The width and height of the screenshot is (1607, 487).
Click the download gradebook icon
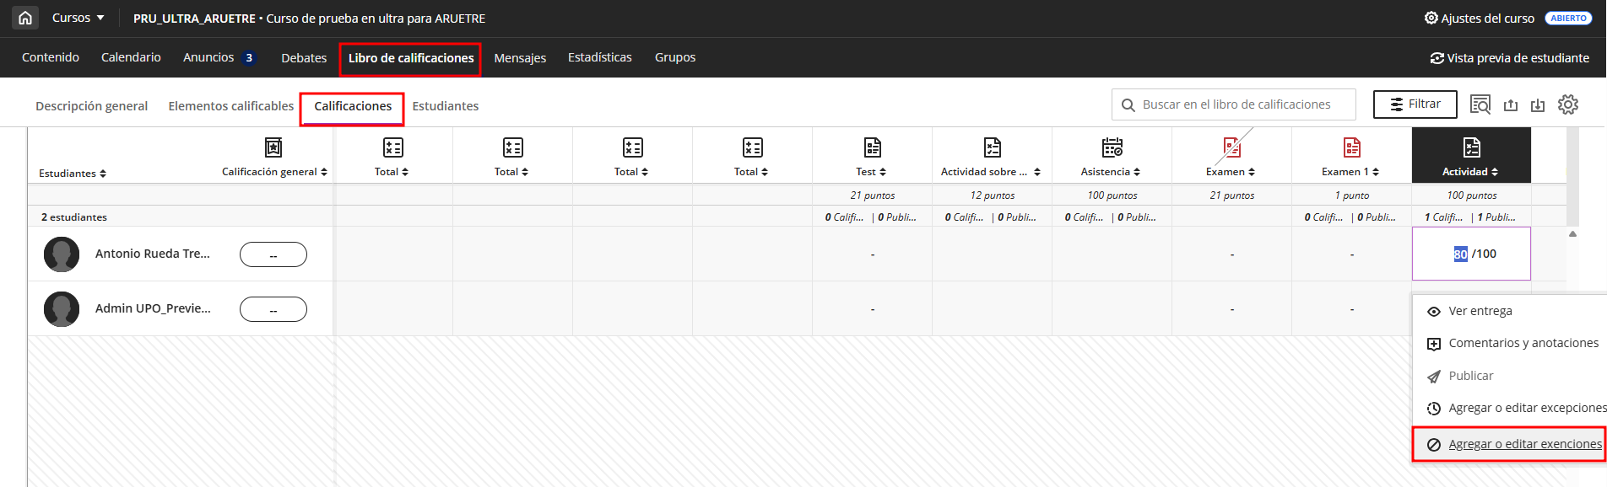tap(1538, 104)
